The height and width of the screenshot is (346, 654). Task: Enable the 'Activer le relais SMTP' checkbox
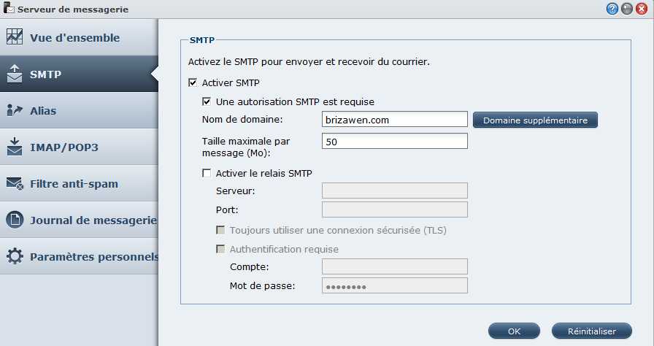(207, 173)
